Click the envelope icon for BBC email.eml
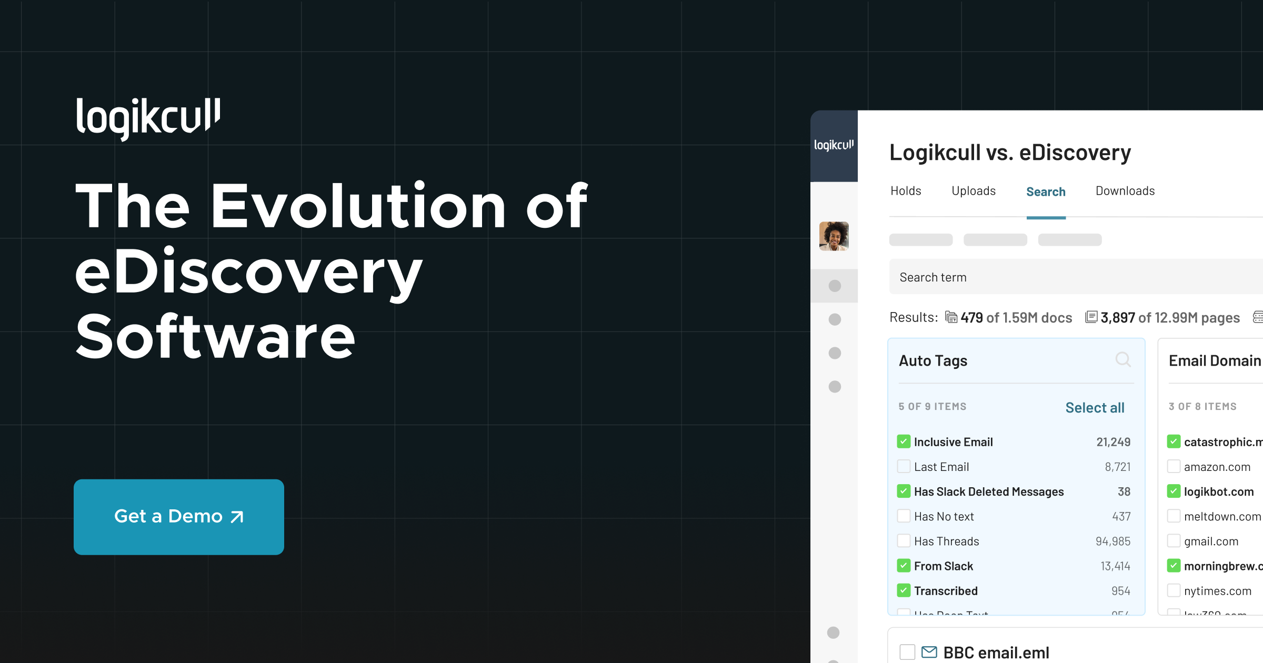This screenshot has width=1263, height=663. [x=929, y=652]
